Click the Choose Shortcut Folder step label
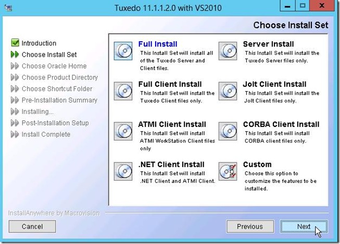The image size is (340, 244). [57, 88]
